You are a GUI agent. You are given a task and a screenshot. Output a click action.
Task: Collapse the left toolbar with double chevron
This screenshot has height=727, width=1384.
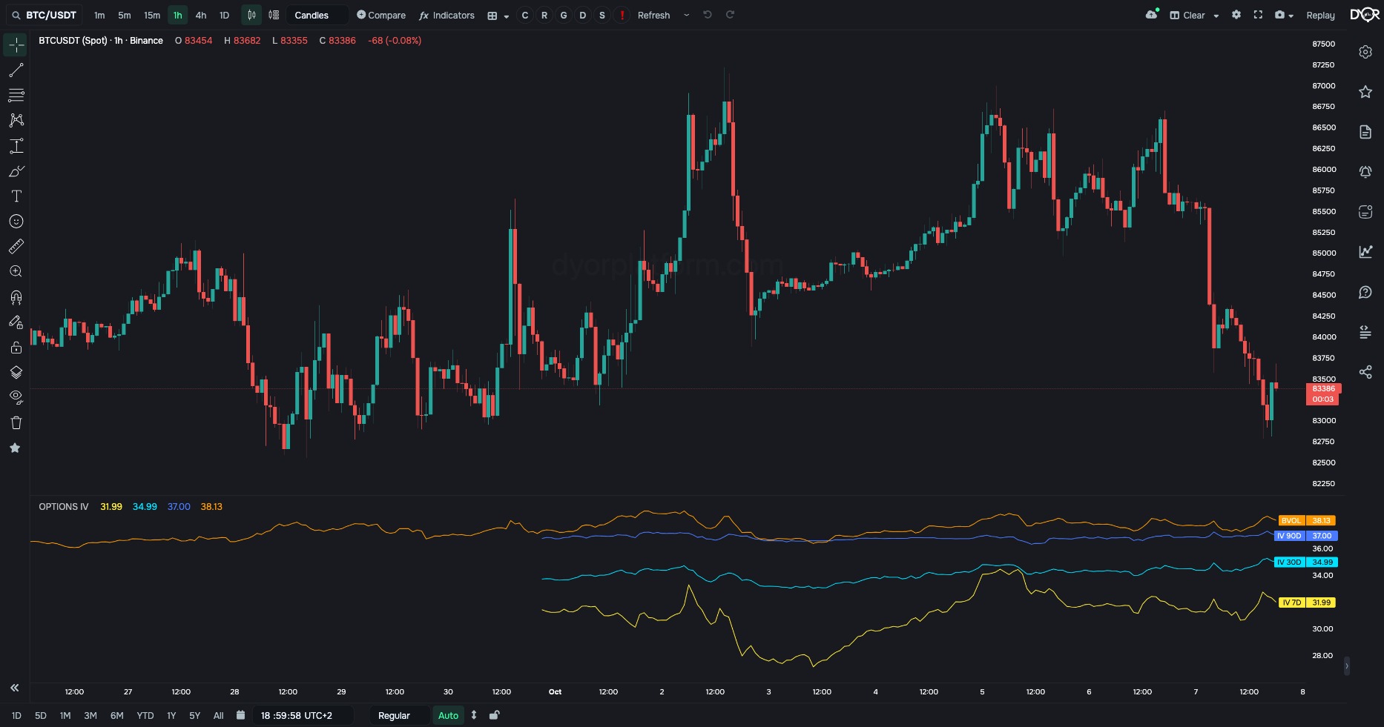pyautogui.click(x=14, y=688)
